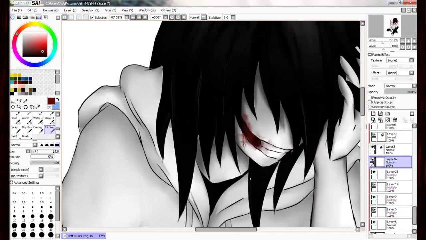This screenshot has width=426, height=240.
Task: Choose the Dry Brush tool
Action: 27,129
